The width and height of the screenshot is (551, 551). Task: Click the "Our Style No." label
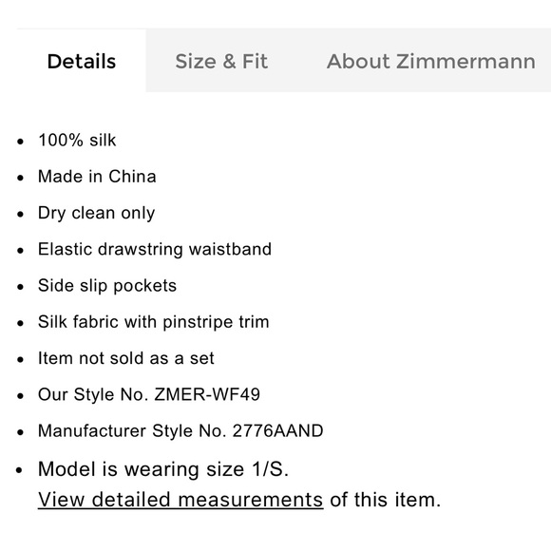[x=93, y=394]
